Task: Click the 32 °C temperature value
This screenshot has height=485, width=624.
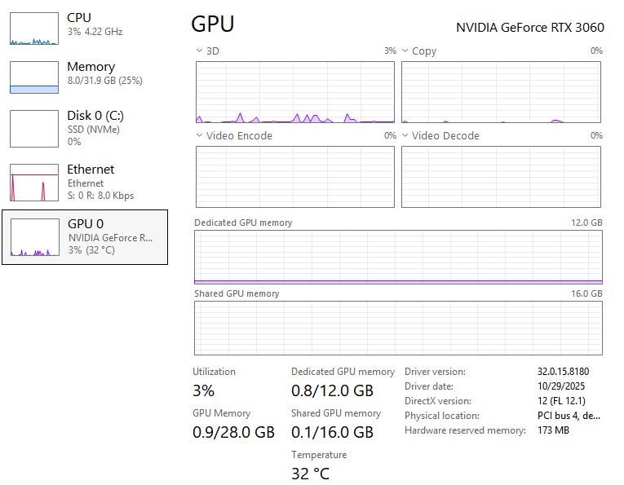Action: pyautogui.click(x=311, y=474)
